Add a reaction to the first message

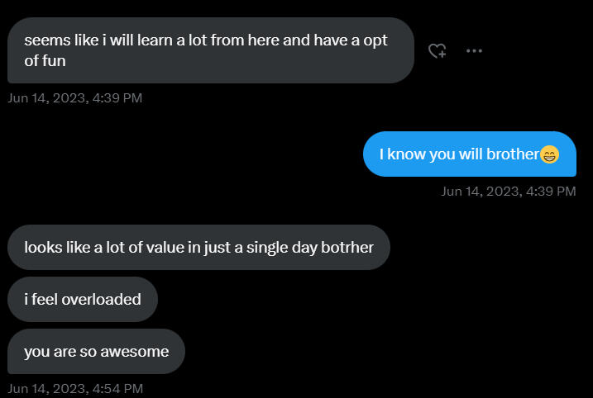438,51
